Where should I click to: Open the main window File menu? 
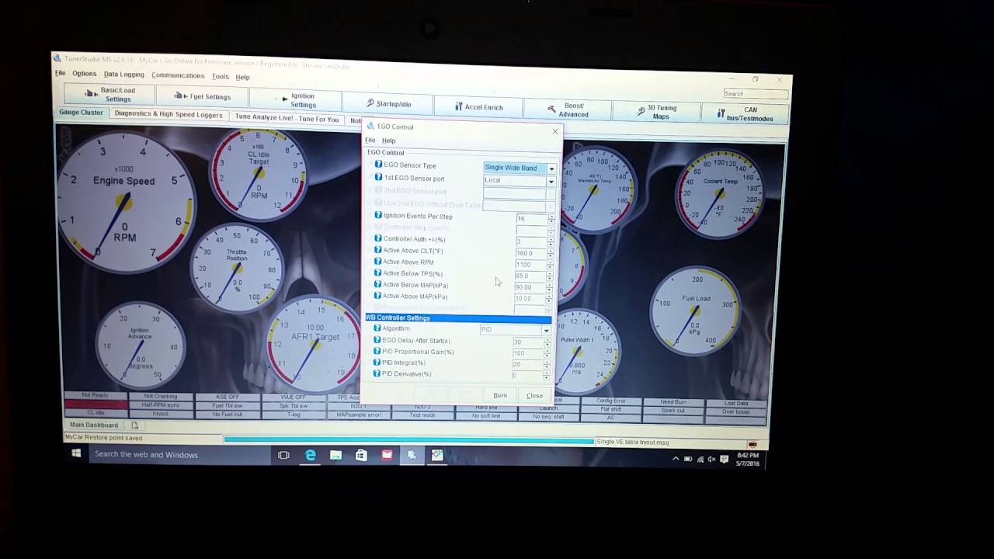click(x=60, y=73)
